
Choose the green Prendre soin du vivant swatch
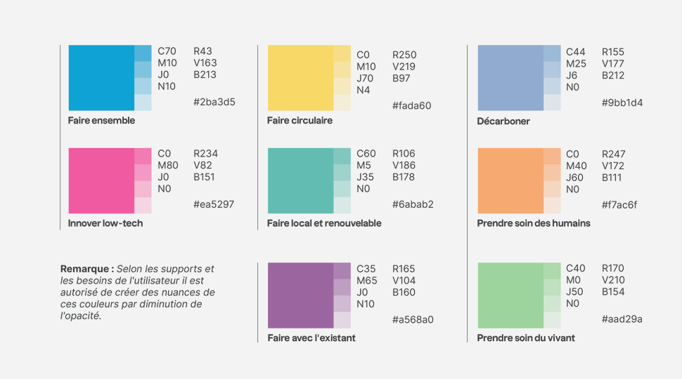click(510, 295)
